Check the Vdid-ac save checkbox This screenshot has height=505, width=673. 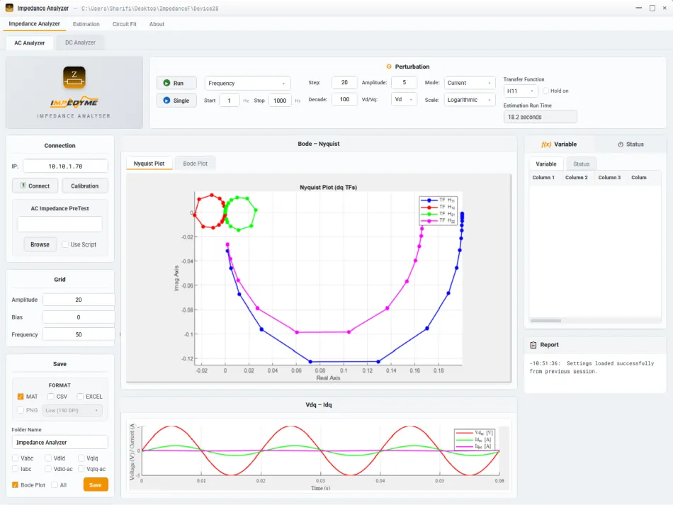click(x=48, y=469)
